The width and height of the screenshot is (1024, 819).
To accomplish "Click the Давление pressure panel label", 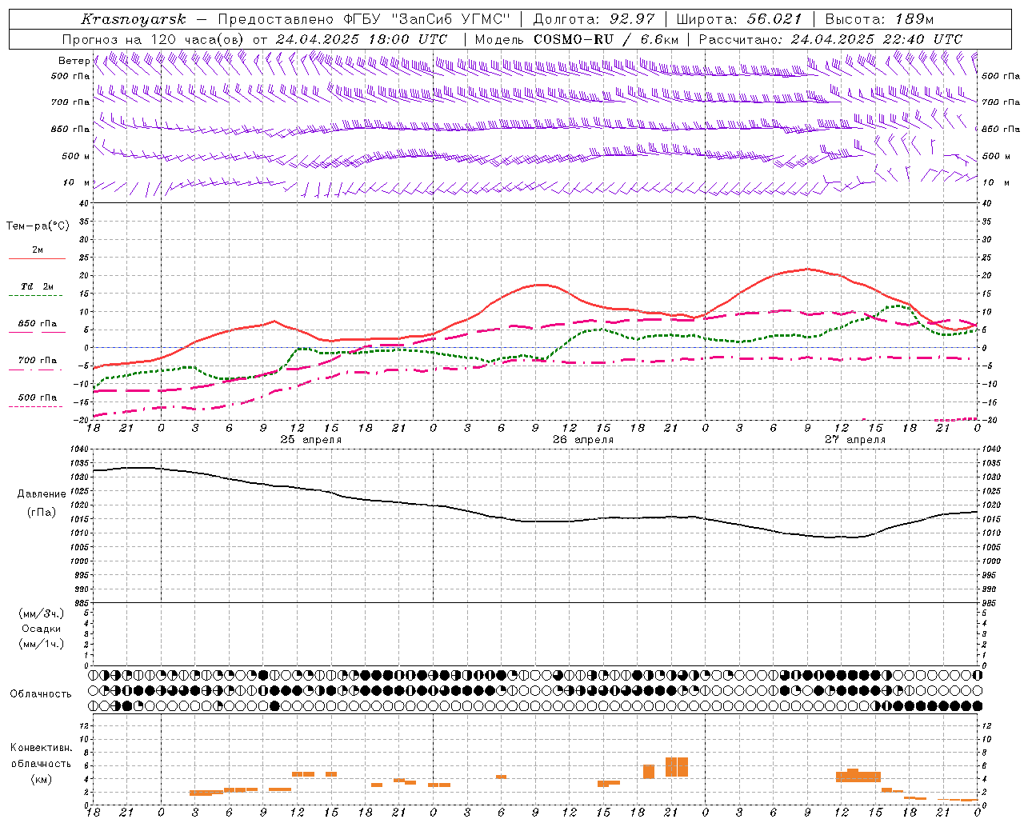I will [x=42, y=494].
